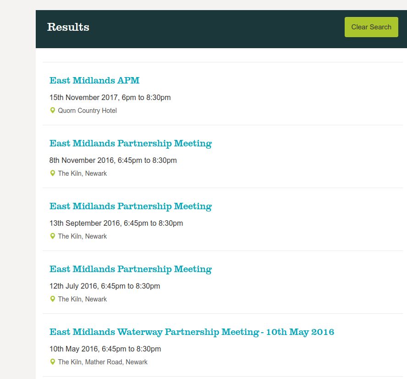Viewport: 407px width, 379px height.
Task: Click the location pin beside Quorn Country Hotel
Action: [x=53, y=111]
